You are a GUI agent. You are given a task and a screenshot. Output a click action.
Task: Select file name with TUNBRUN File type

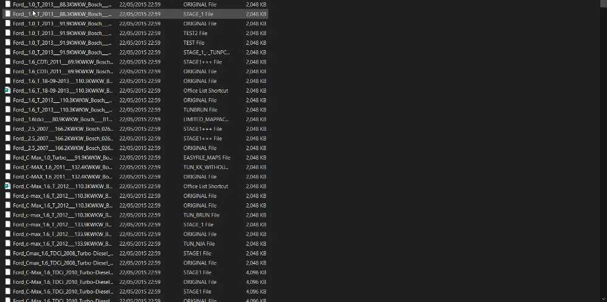tap(63, 110)
